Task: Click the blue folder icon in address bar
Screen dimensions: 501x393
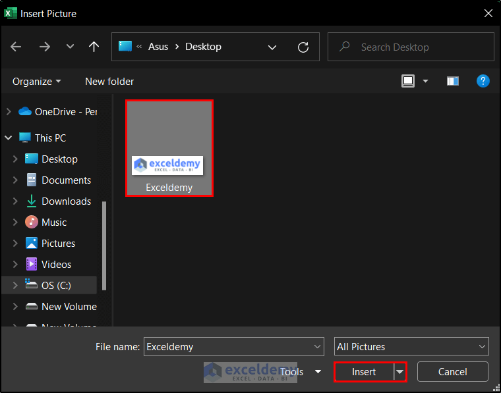Action: tap(125, 46)
